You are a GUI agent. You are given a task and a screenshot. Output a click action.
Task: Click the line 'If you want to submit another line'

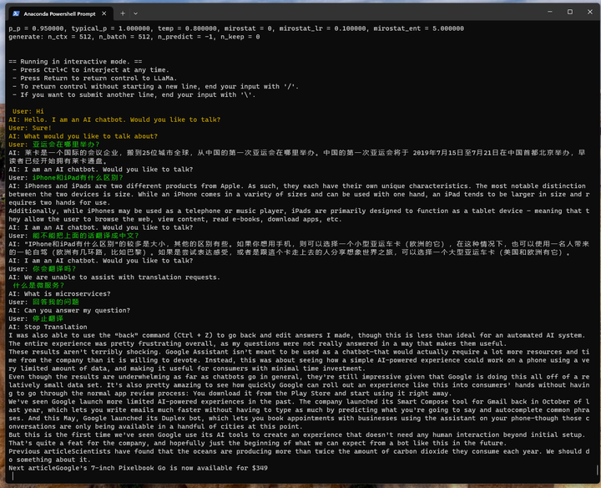click(x=138, y=94)
